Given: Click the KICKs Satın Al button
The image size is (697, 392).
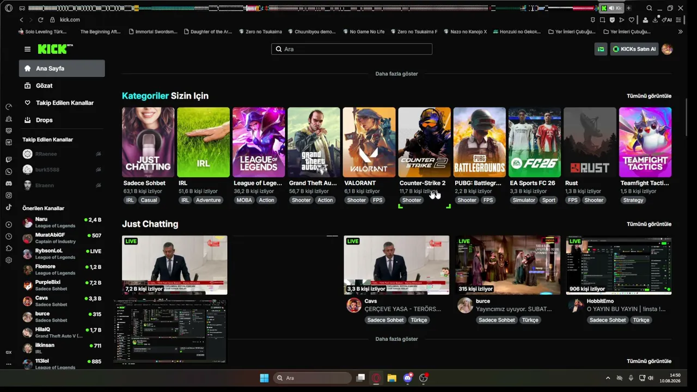Looking at the screenshot, I should [x=634, y=49].
